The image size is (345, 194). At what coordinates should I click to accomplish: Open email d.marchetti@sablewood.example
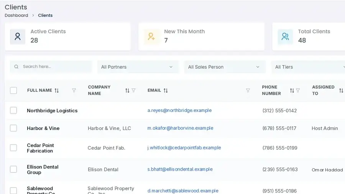click(x=183, y=191)
